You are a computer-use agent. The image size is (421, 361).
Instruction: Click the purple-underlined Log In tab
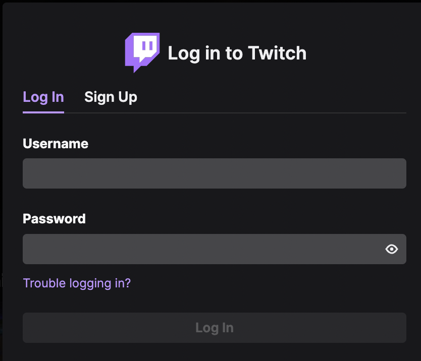click(43, 97)
